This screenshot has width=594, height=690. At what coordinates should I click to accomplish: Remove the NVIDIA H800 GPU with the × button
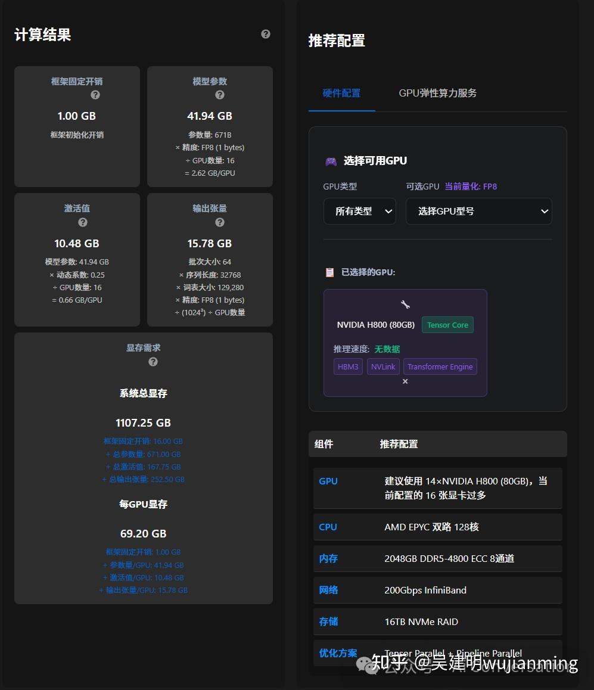tap(405, 381)
